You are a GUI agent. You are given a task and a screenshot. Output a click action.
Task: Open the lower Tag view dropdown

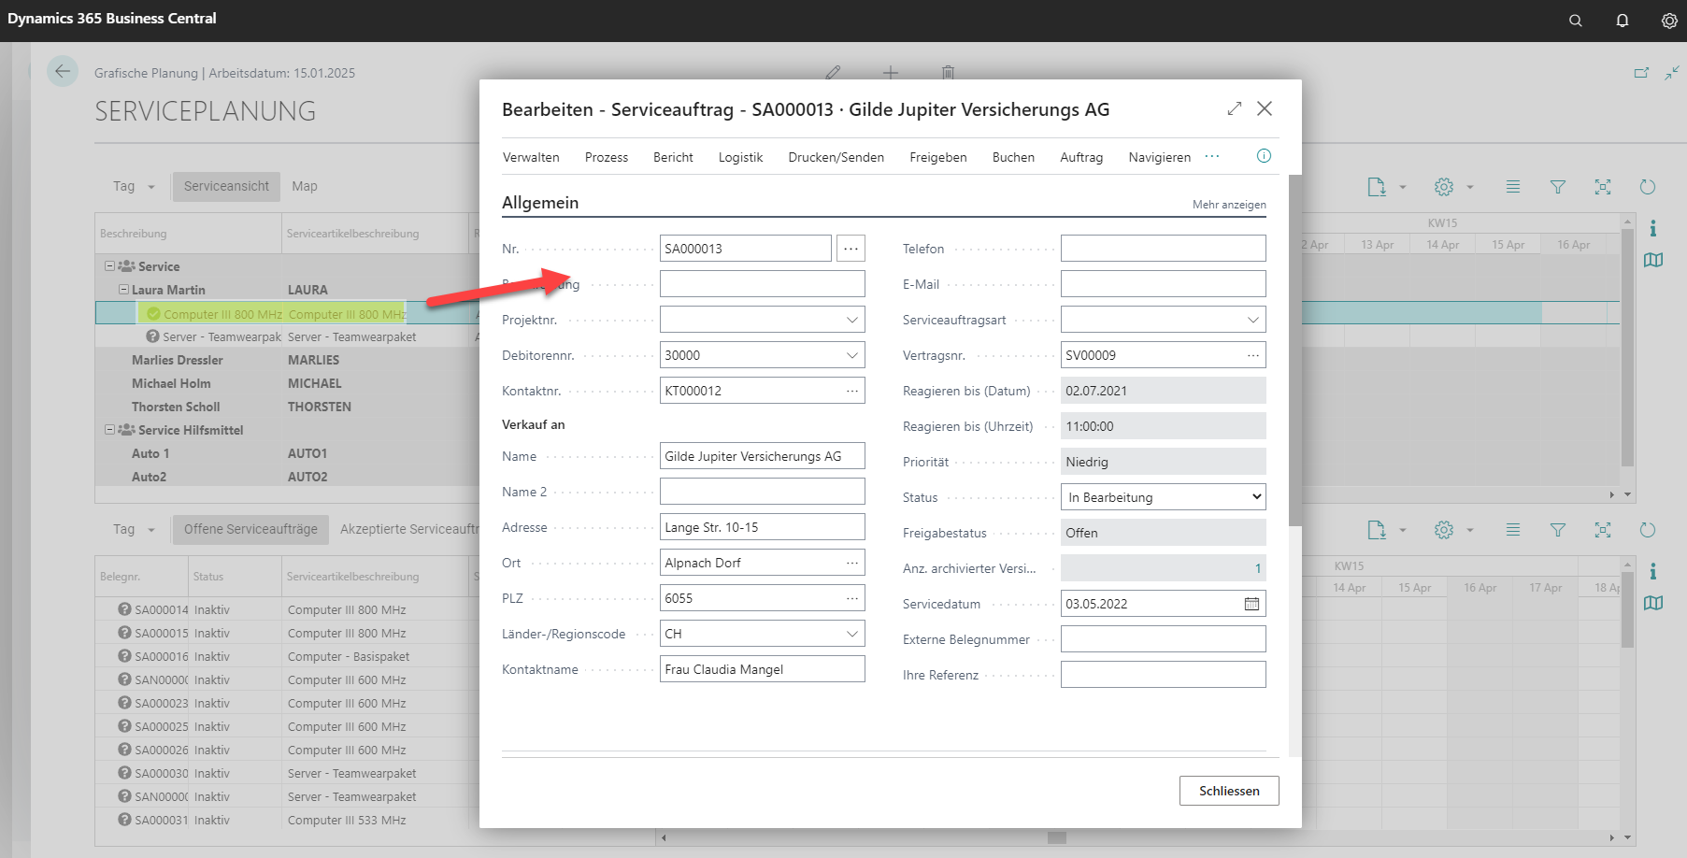(x=134, y=529)
